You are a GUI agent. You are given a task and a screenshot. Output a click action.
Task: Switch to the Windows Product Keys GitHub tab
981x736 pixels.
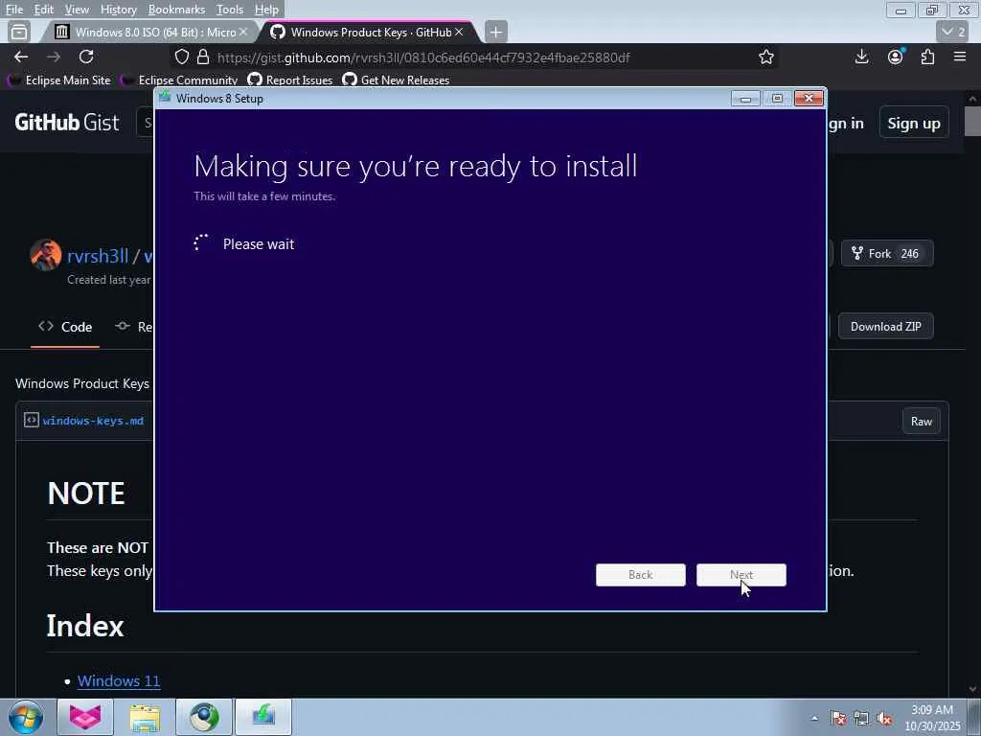(369, 32)
